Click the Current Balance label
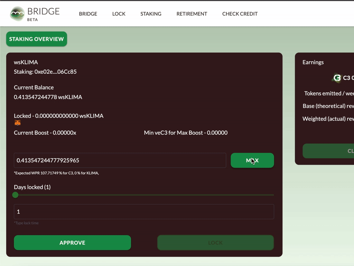This screenshot has width=354, height=266. pos(34,87)
